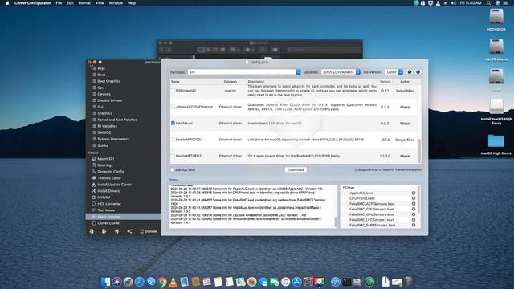Open the Generate Config tool
The image size is (514, 289).
point(111,172)
